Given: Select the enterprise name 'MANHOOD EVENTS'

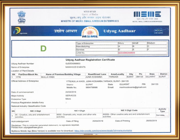Looking at the screenshot, I should tap(76, 67).
